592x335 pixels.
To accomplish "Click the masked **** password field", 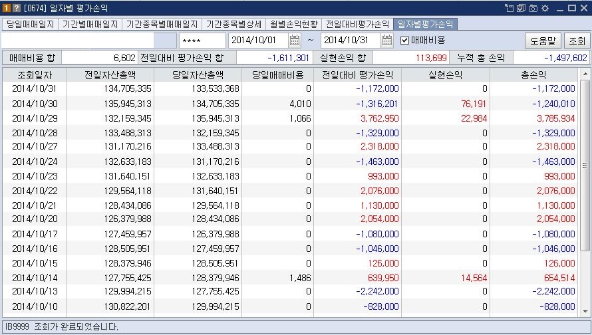I will (x=202, y=41).
